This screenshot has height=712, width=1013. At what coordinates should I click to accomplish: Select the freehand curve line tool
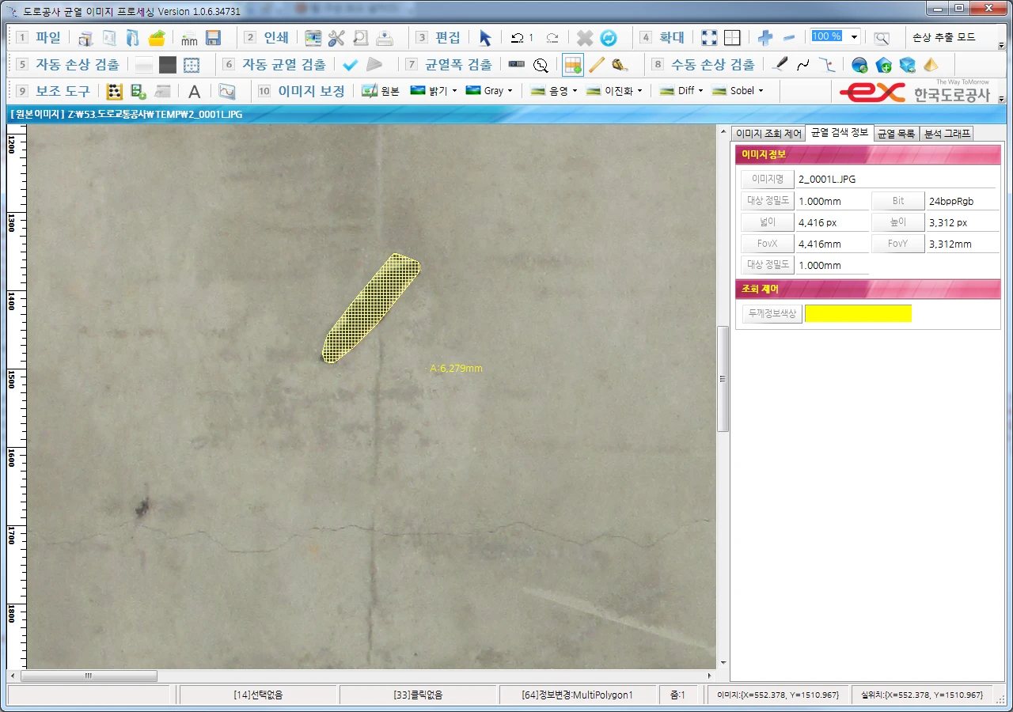[803, 65]
